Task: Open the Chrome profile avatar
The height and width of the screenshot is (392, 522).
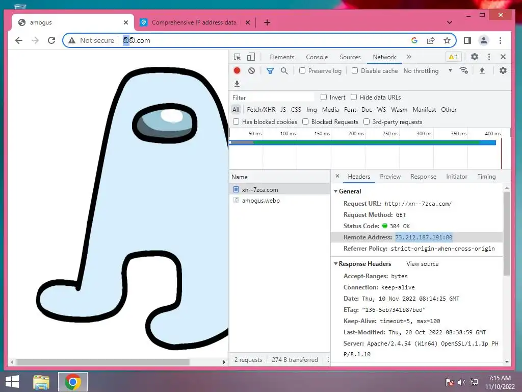Action: point(484,40)
